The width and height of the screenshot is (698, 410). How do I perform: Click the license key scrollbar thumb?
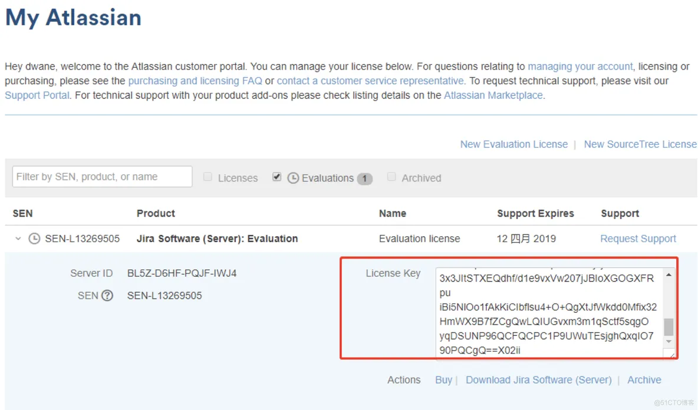669,328
